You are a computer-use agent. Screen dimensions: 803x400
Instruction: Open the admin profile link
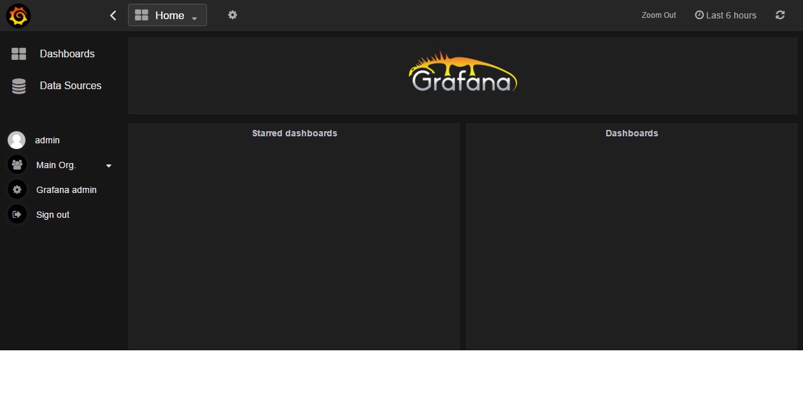[47, 140]
